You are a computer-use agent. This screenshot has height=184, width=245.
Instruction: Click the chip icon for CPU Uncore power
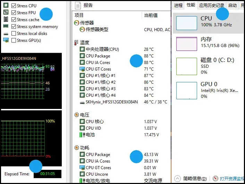coord(82,174)
